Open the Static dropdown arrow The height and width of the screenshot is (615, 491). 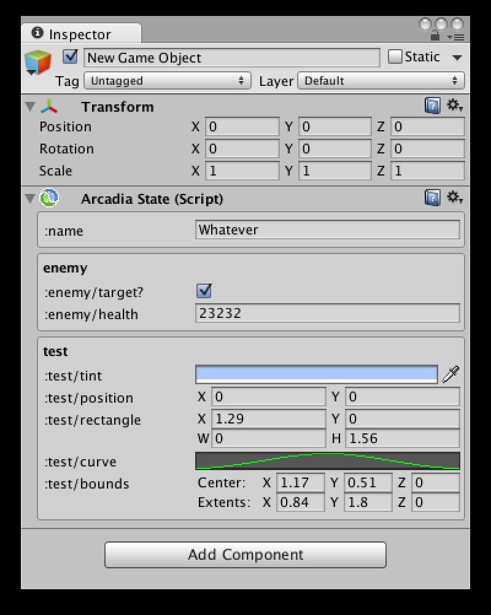pyautogui.click(x=457, y=58)
